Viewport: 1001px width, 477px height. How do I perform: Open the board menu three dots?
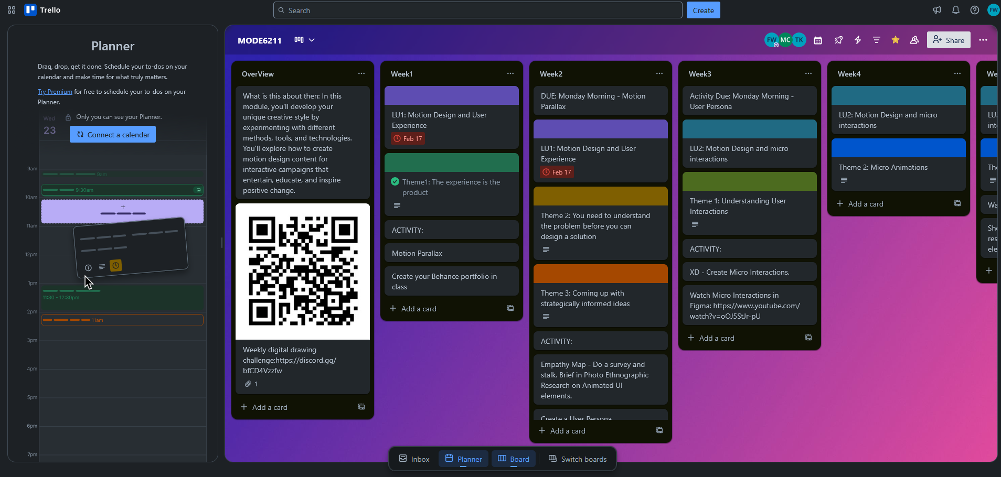tap(983, 40)
